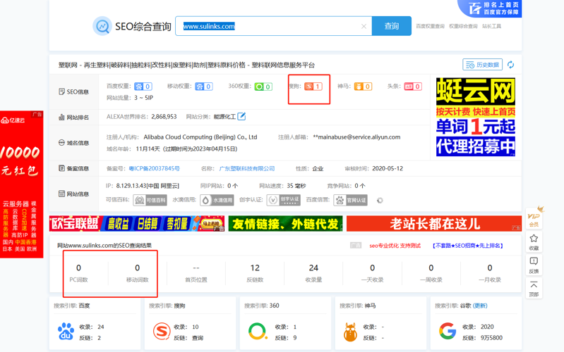Image resolution: width=564 pixels, height=352 pixels.
Task: Click the 收藏 star icon in sidebar
Action: click(534, 242)
